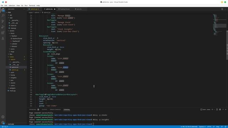
Task: Open the Explorer view in activity bar
Action: pyautogui.click(x=3, y=10)
